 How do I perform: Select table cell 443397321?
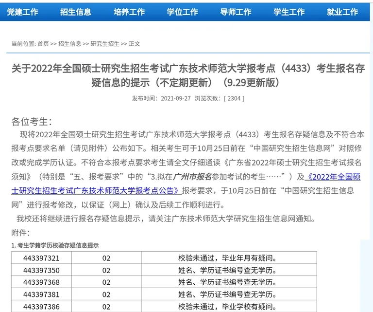41,258
